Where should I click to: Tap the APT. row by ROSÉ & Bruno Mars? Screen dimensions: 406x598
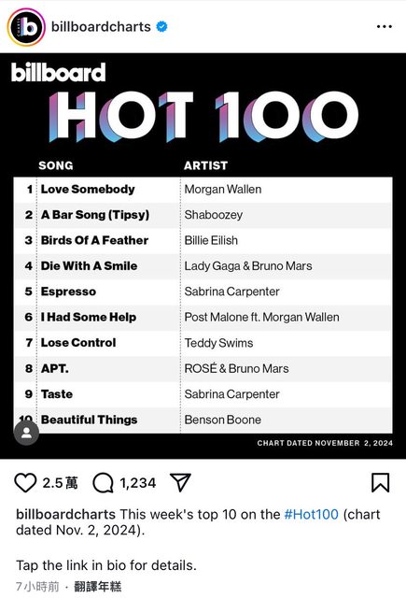pos(203,369)
